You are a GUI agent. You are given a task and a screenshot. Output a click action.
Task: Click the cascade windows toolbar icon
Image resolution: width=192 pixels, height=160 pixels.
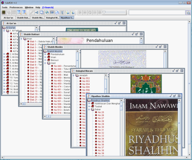42,12
